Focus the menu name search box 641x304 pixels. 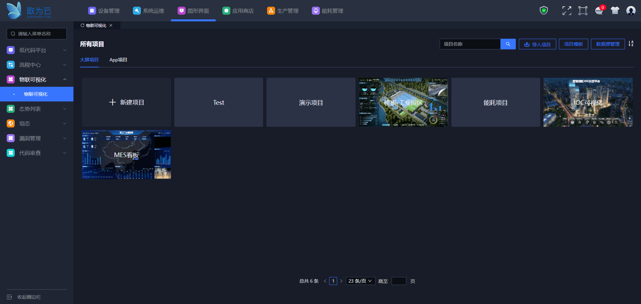pyautogui.click(x=37, y=34)
